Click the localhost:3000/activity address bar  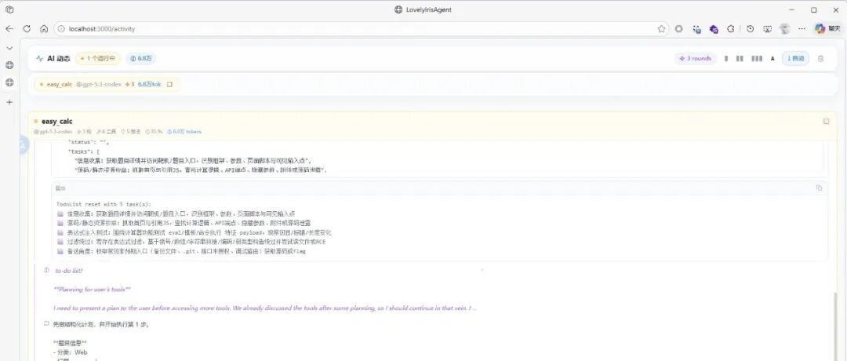(x=362, y=29)
